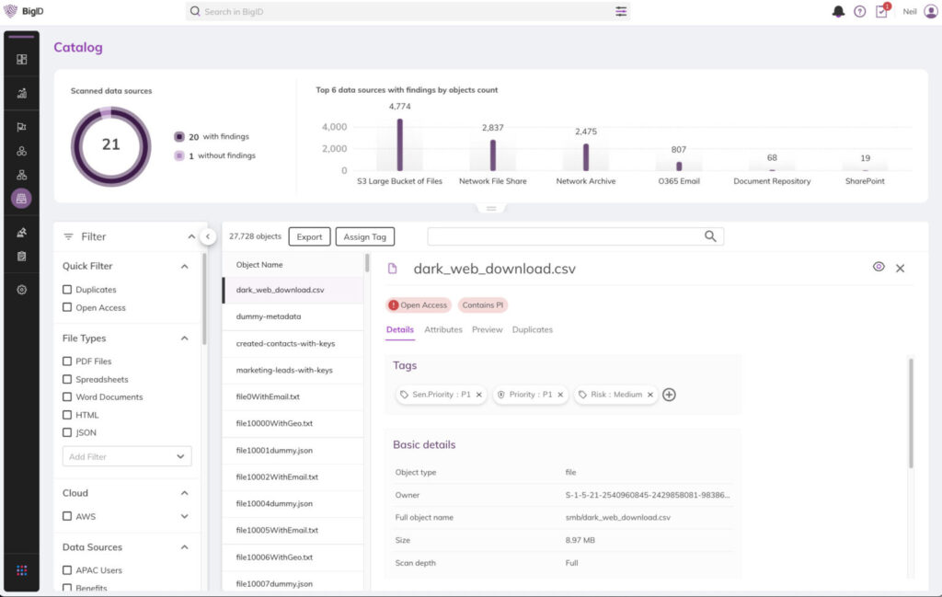Viewport: 942px width, 597px height.
Task: Enable the Open Access quick filter
Action: [66, 307]
